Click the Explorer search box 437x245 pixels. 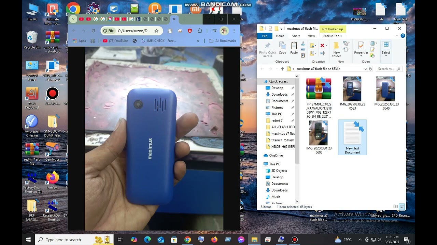tap(389, 69)
